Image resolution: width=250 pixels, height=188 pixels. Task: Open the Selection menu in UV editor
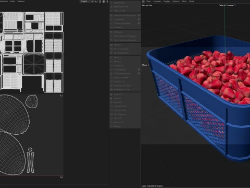coord(4,2)
